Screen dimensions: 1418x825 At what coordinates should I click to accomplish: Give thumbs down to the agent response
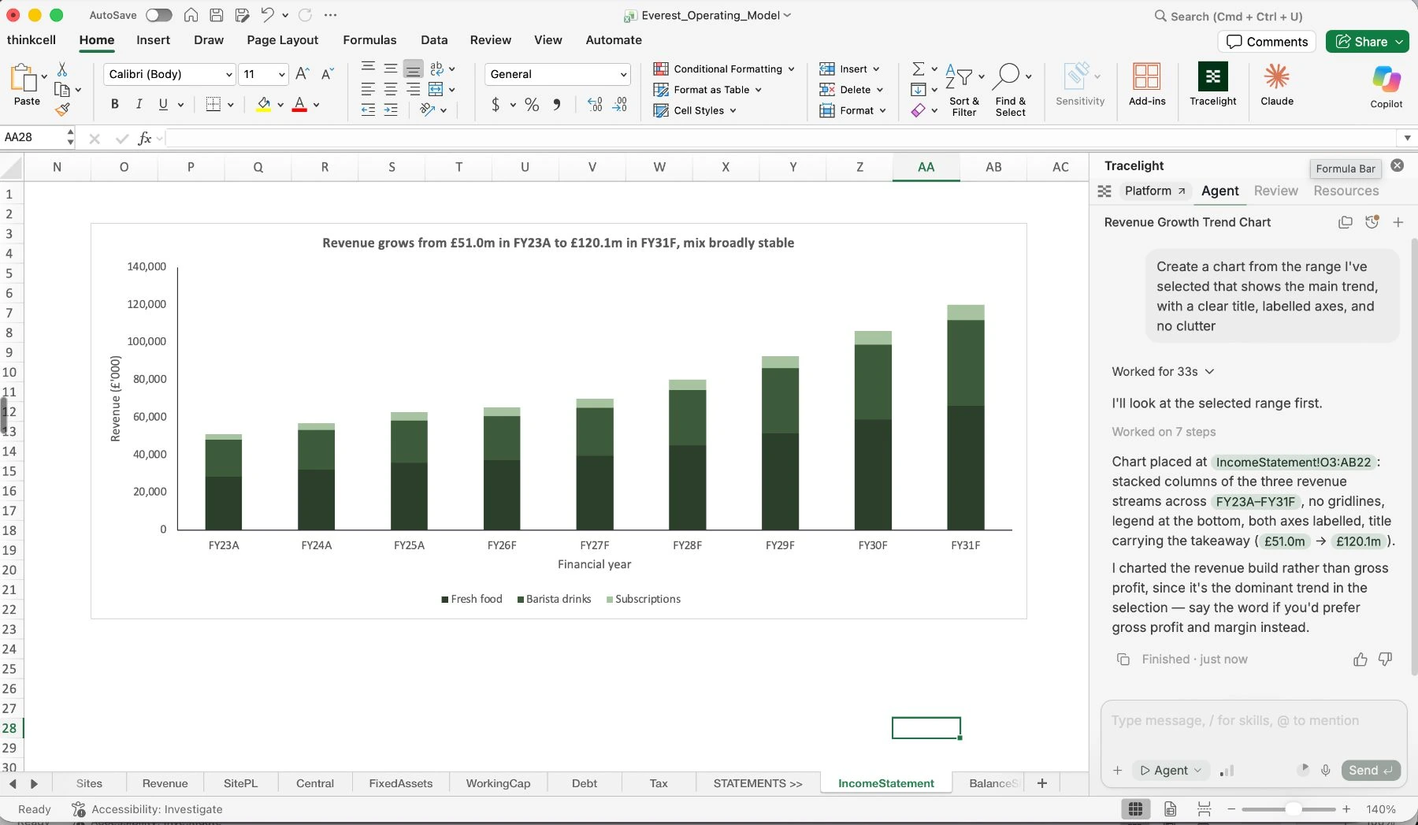(x=1385, y=659)
